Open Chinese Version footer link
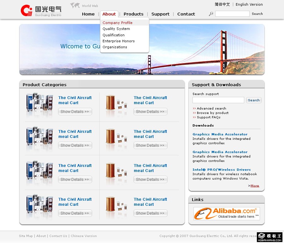The width and height of the screenshot is (284, 243). pos(84,236)
